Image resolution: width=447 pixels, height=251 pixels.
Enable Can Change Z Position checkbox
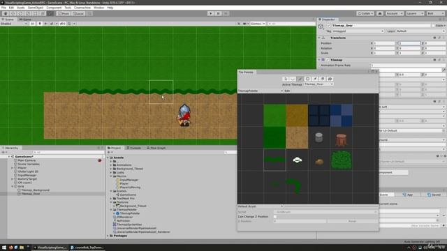tap(275, 217)
